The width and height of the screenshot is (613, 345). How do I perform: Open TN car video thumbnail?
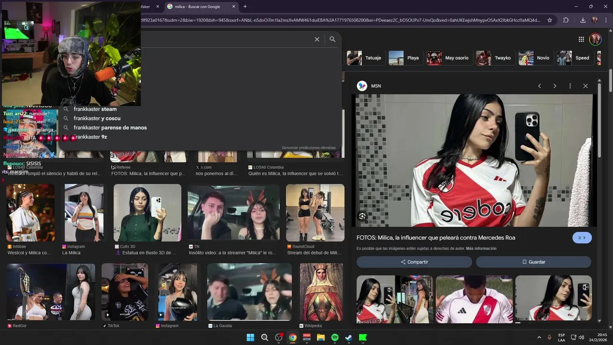pos(234,213)
